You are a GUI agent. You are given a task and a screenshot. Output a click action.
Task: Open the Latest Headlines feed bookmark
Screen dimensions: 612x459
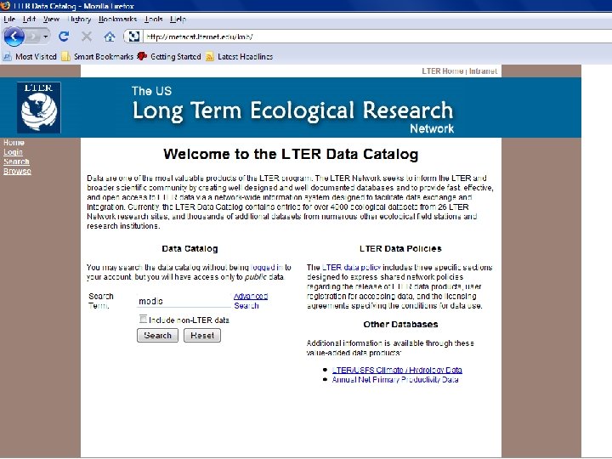click(239, 57)
